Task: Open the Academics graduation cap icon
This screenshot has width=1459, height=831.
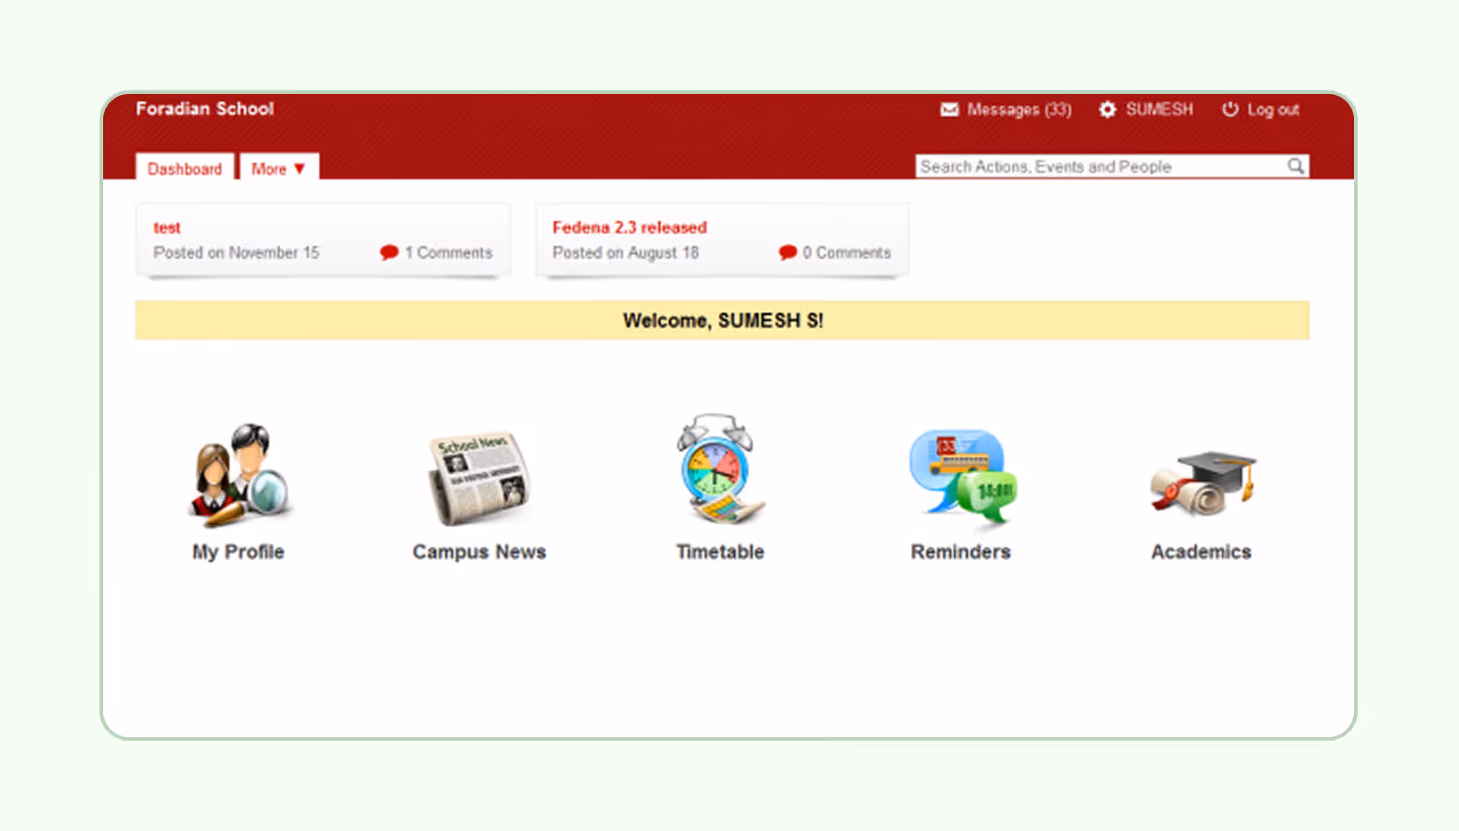Action: (x=1203, y=483)
